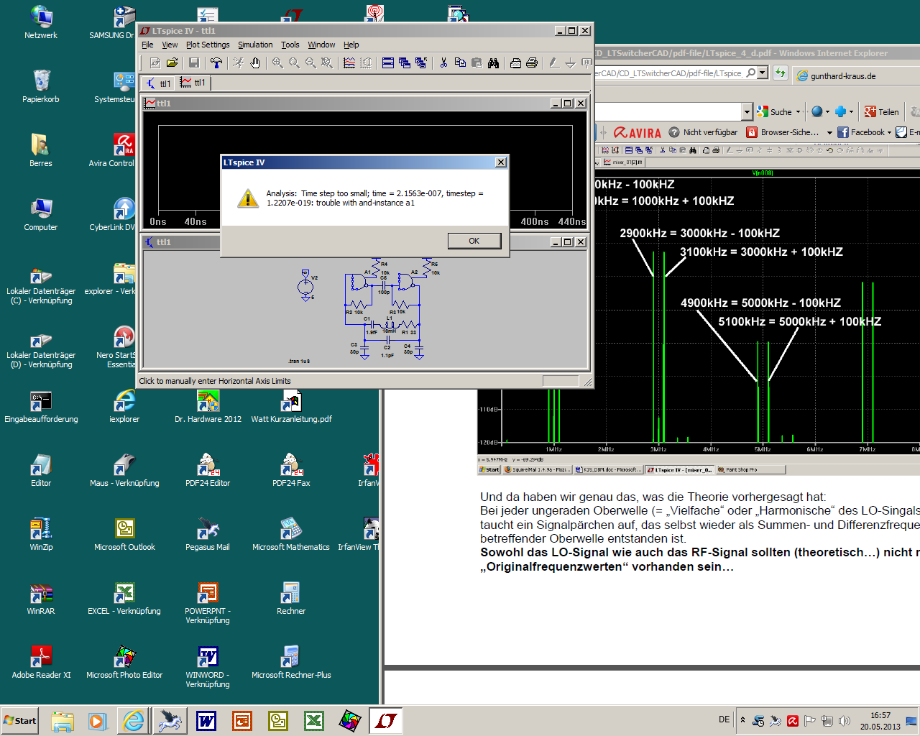
Task: Click the Run simulation running-man icon
Action: point(238,63)
